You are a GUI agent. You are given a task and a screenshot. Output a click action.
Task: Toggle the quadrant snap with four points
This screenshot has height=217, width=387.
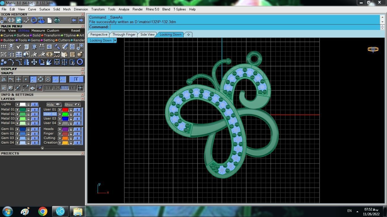tap(41, 79)
